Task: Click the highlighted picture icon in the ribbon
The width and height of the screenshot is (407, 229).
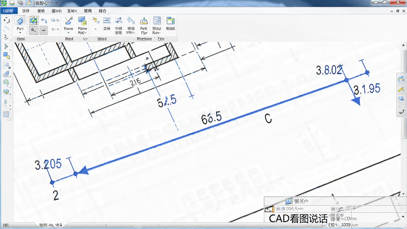Action: (x=34, y=21)
